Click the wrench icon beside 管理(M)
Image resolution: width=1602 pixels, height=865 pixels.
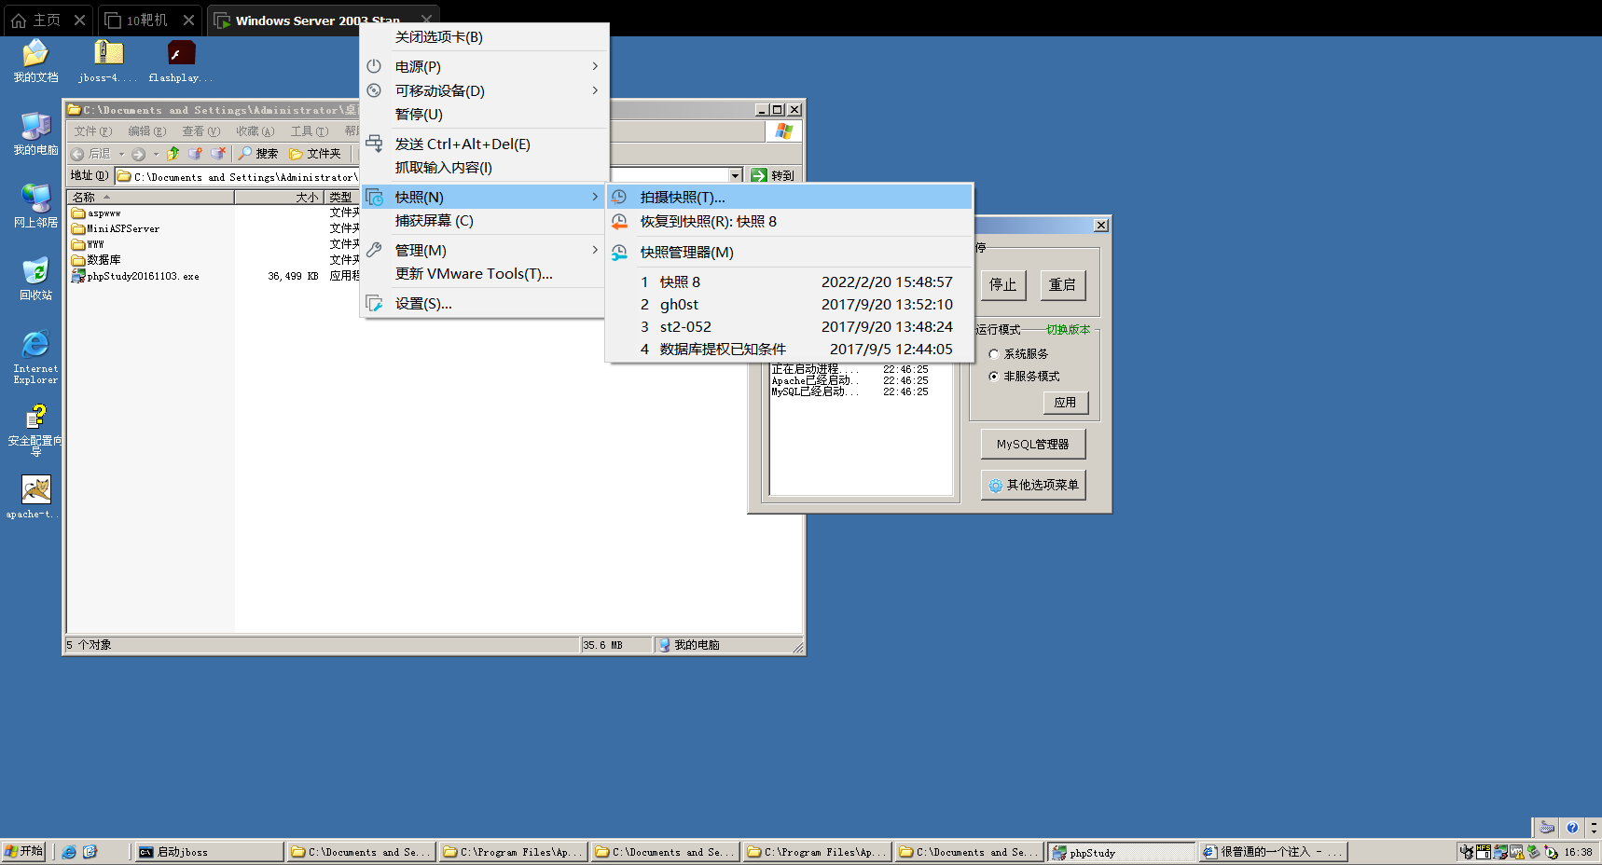[374, 250]
